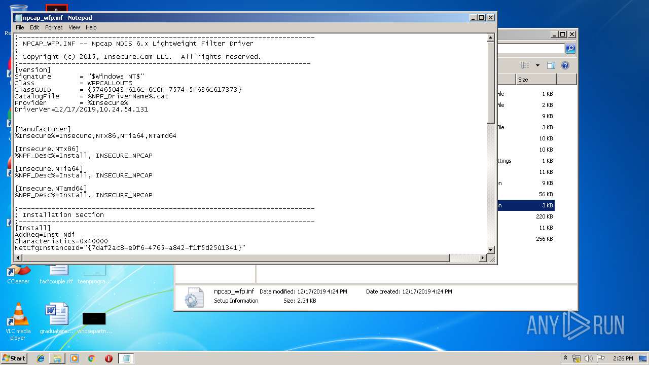Click the Notepad vertical scrollbar up arrow
The image size is (649, 365).
pyautogui.click(x=490, y=38)
